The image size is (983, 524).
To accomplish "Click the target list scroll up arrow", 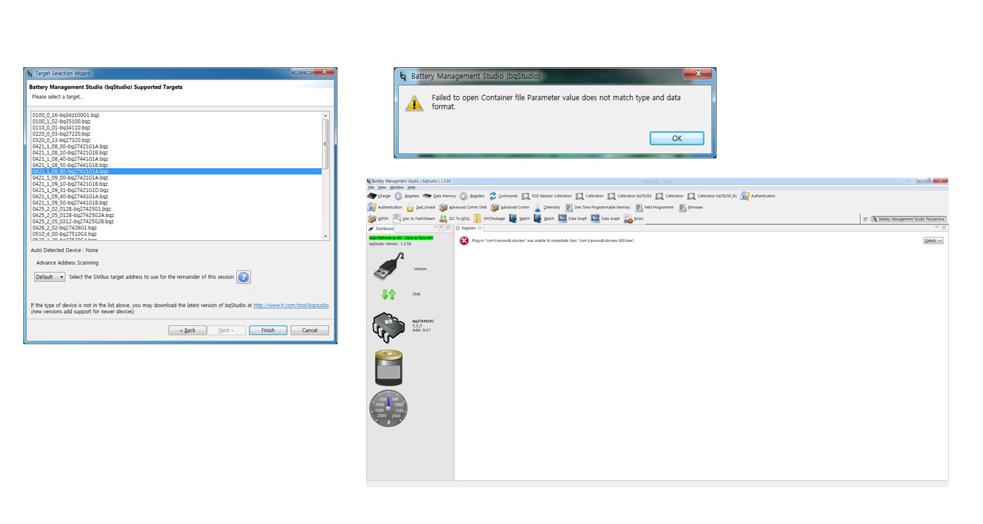I will coord(326,116).
